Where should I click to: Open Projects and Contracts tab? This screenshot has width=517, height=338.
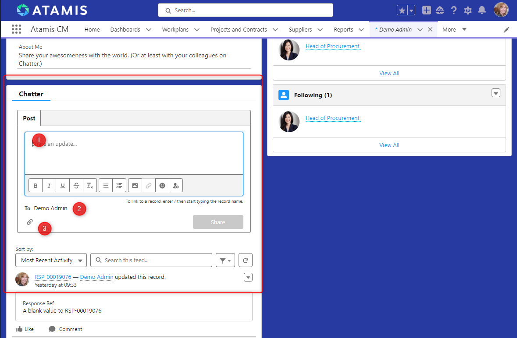(x=239, y=30)
